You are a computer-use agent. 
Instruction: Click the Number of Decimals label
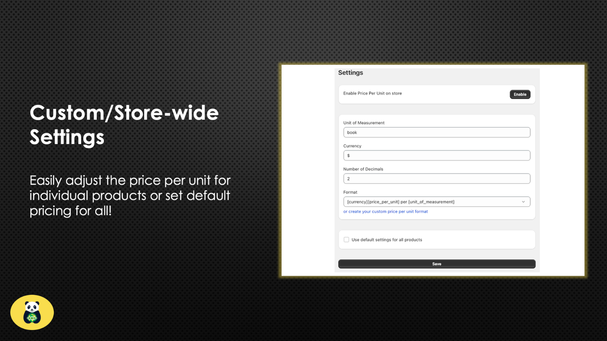(363, 169)
